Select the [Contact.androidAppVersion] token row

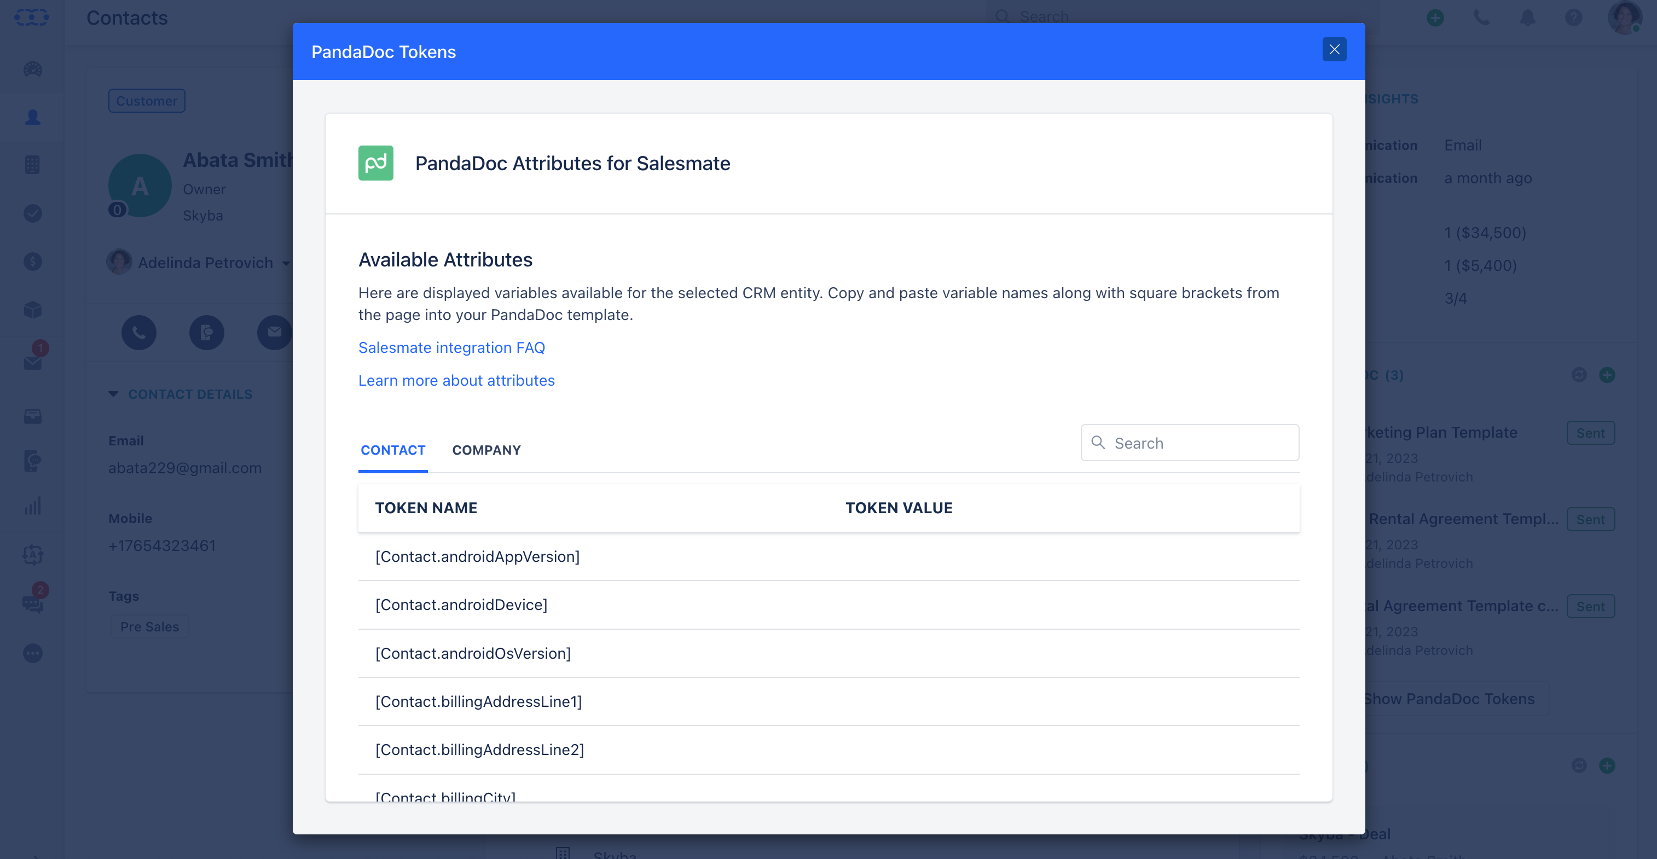pos(828,557)
